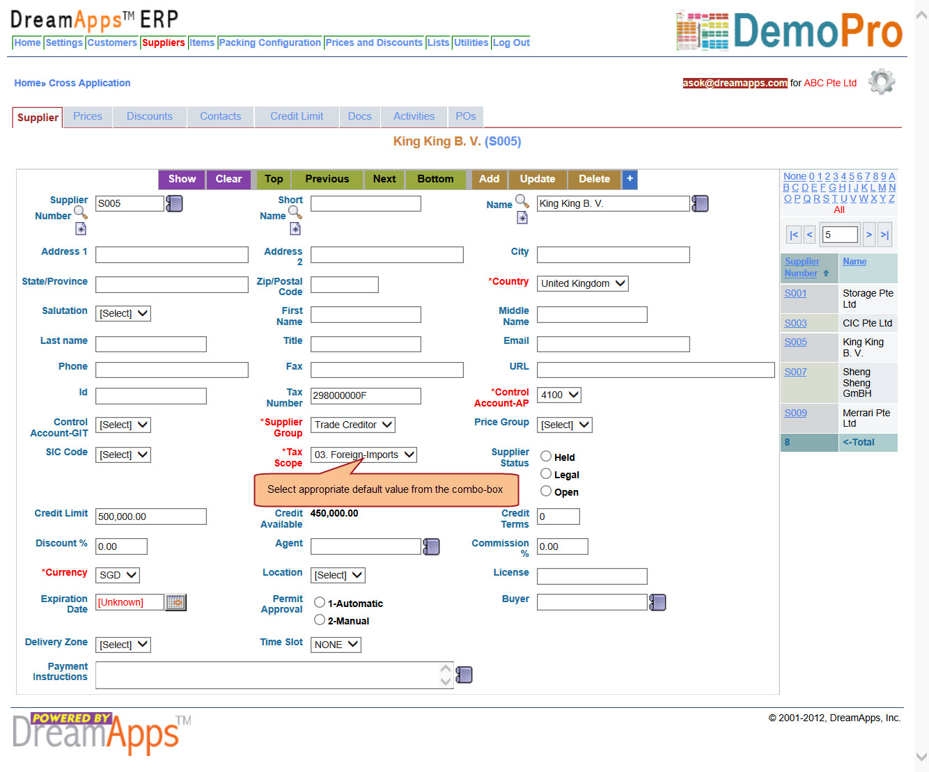Click in the Tax Number field
This screenshot has width=929, height=772.
366,395
